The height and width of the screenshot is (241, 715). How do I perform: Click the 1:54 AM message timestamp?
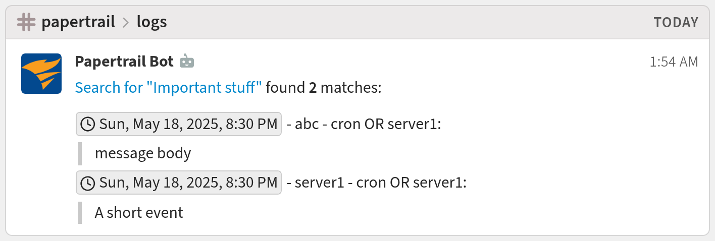click(x=674, y=62)
